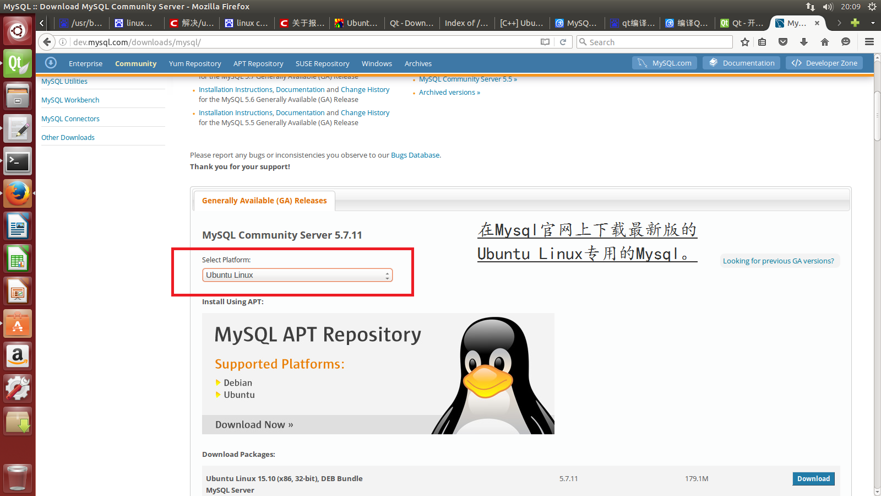
Task: Open Archives nav item
Action: click(x=418, y=63)
